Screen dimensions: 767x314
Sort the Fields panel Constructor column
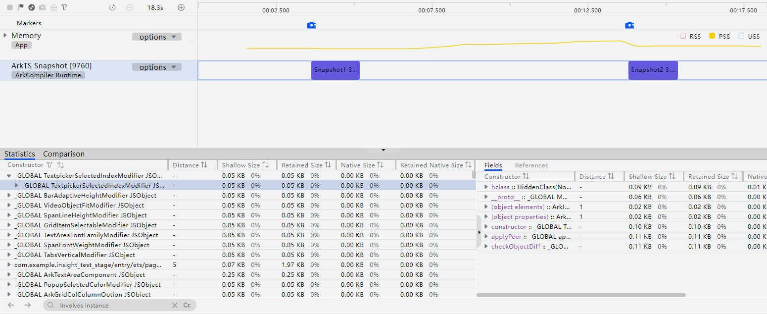[x=526, y=176]
